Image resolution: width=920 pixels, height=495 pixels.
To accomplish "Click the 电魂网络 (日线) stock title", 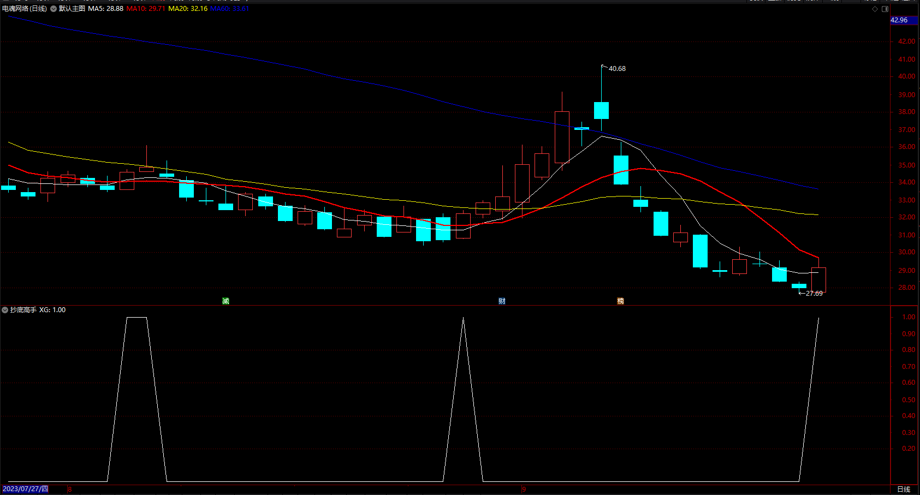I will (x=25, y=9).
